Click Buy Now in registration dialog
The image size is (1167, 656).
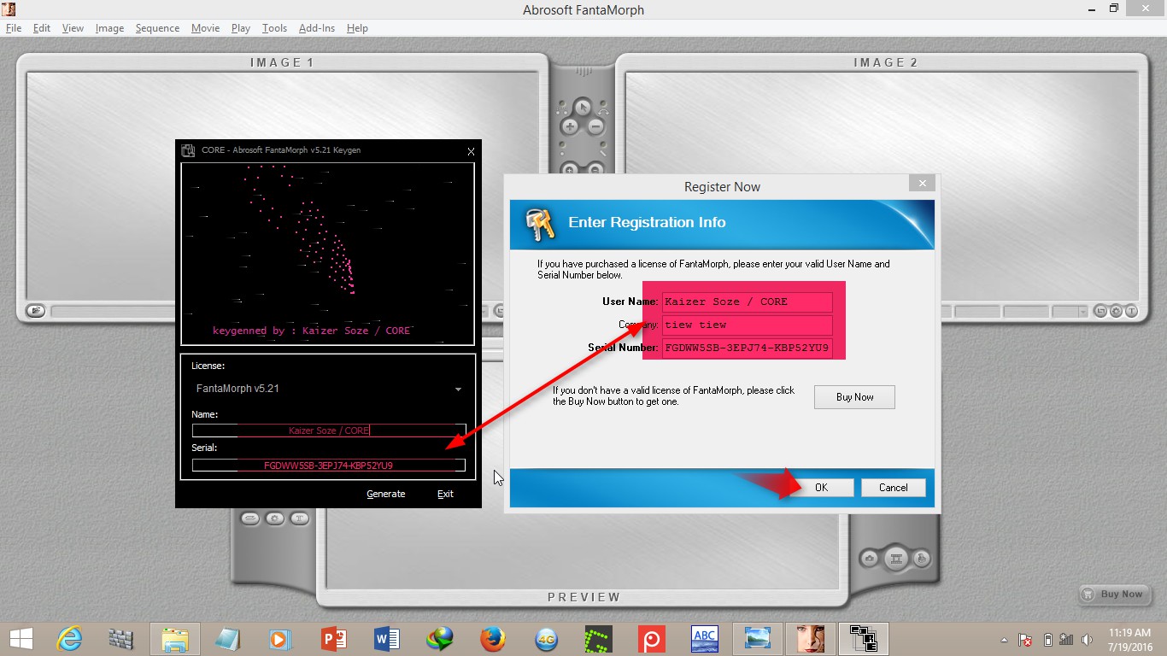(854, 397)
